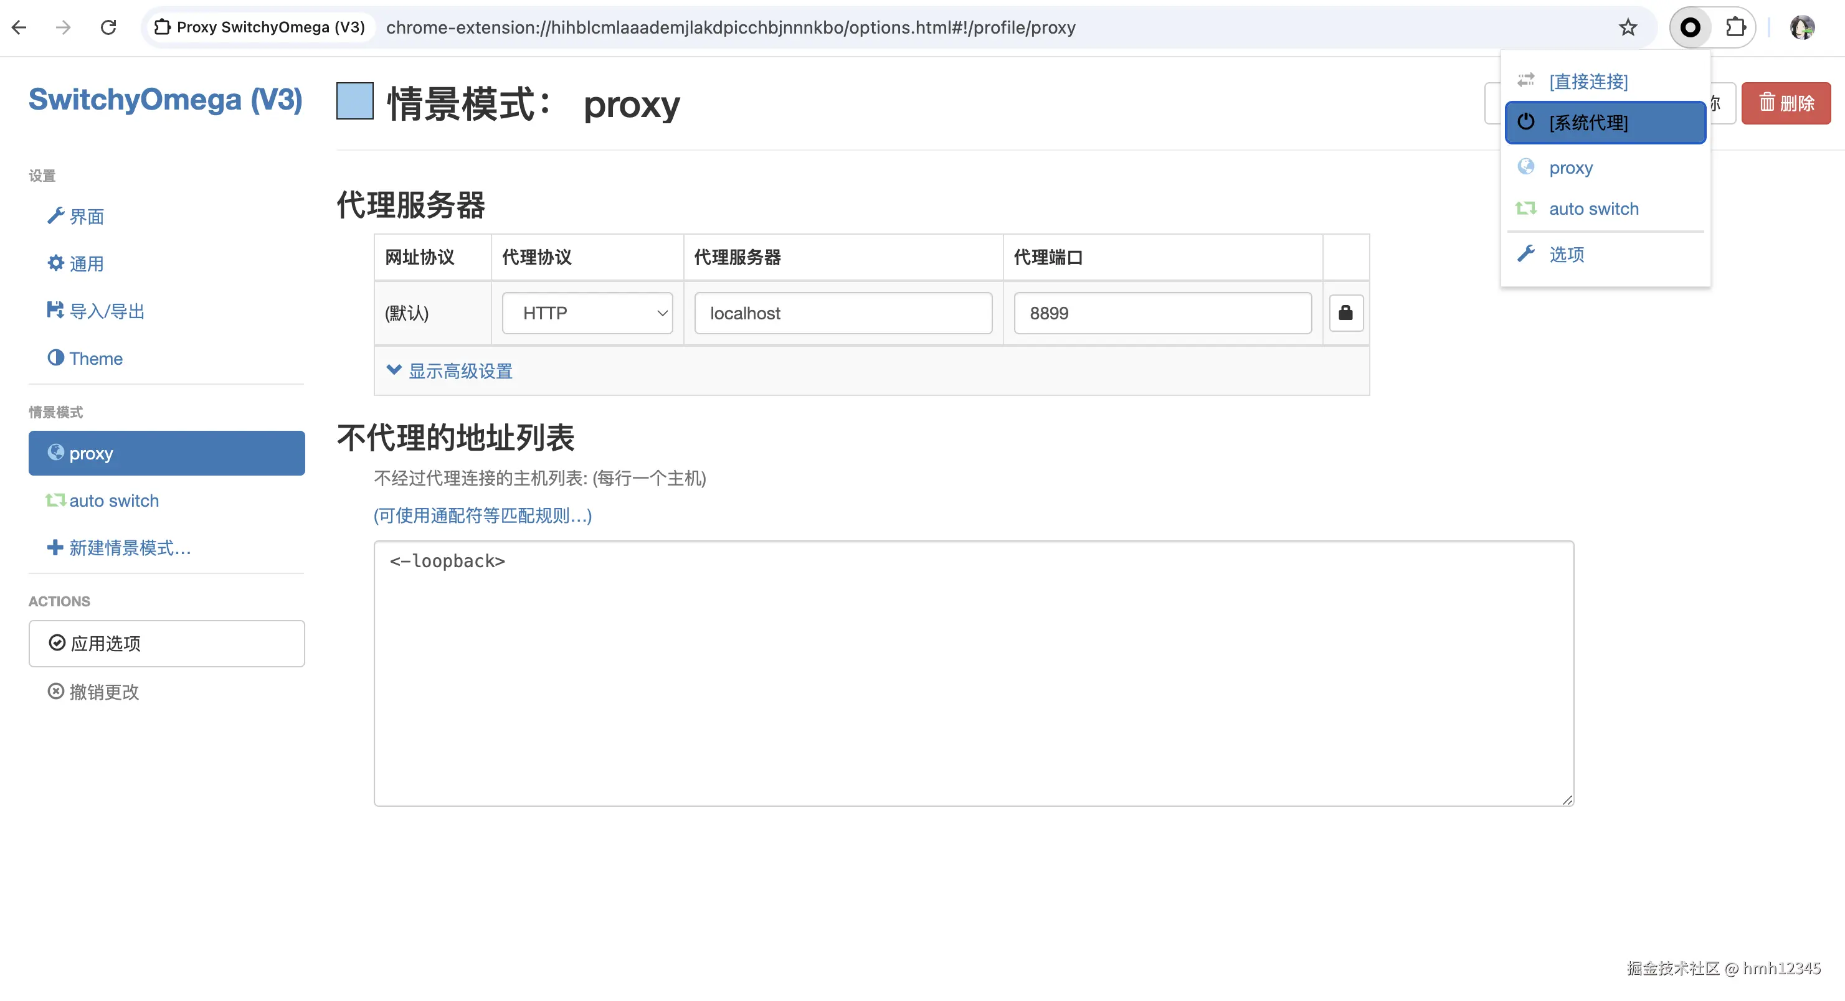Choose the proxy profile in popup menu
The width and height of the screenshot is (1845, 1001).
tap(1571, 167)
